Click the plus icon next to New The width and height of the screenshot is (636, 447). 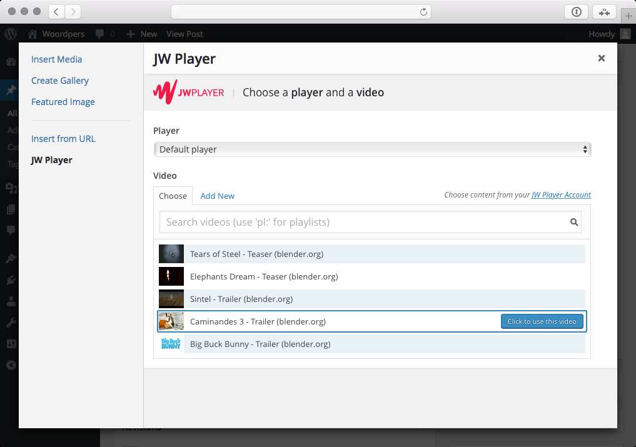pyautogui.click(x=130, y=34)
